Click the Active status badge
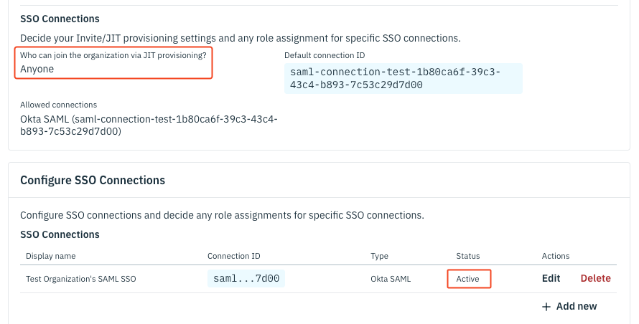This screenshot has height=324, width=639. pyautogui.click(x=468, y=278)
